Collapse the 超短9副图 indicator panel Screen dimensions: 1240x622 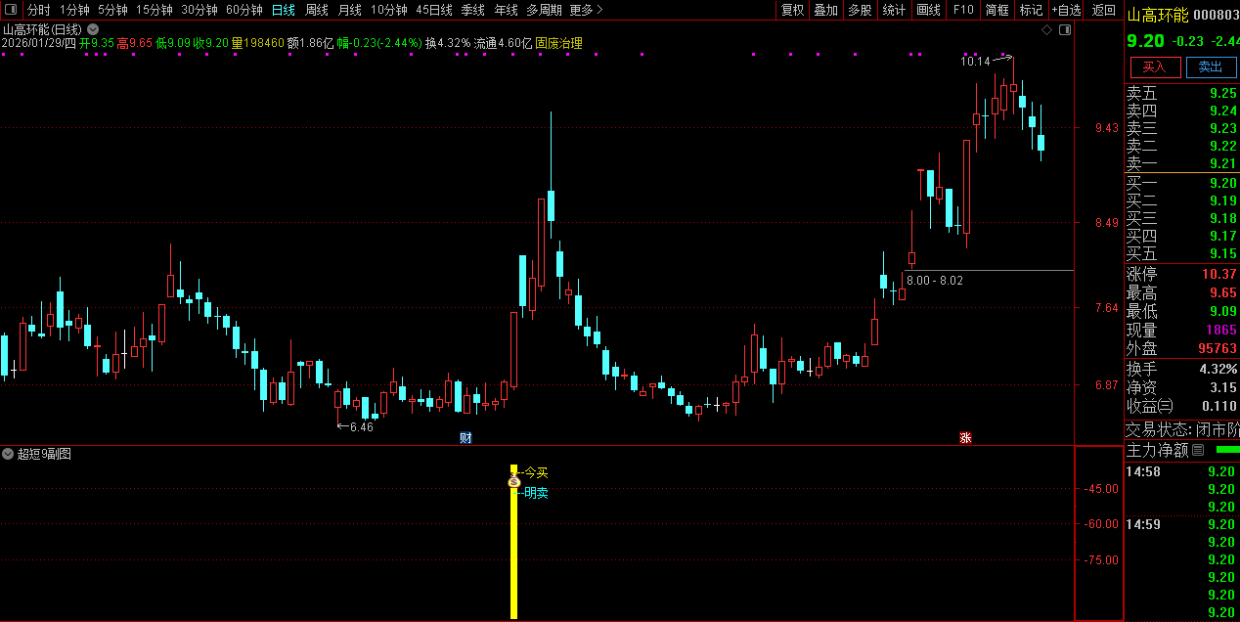pos(8,454)
